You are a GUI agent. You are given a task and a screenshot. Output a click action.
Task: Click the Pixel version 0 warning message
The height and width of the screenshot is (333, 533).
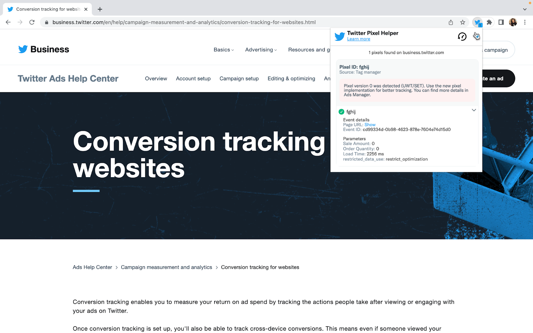tap(407, 90)
